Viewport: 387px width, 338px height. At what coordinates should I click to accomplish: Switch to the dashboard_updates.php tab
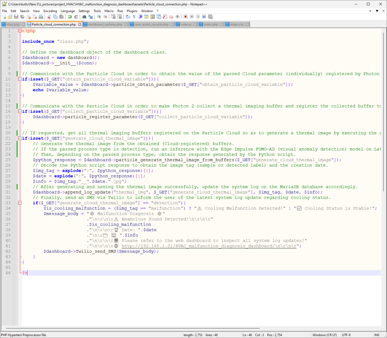point(105,24)
